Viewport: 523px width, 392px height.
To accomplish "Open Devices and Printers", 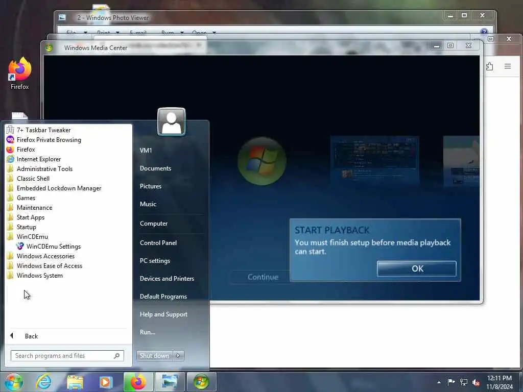I will tap(167, 278).
